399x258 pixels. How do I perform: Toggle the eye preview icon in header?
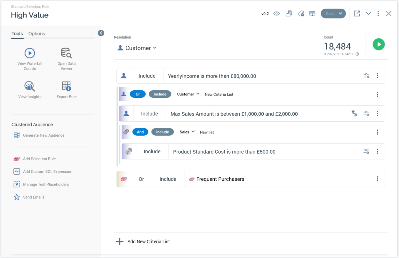click(x=276, y=14)
